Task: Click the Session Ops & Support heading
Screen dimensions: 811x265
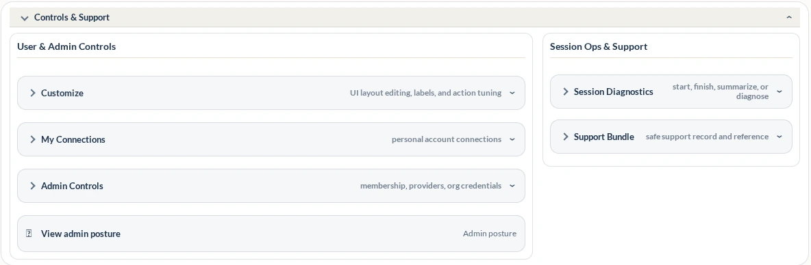Action: pos(599,46)
